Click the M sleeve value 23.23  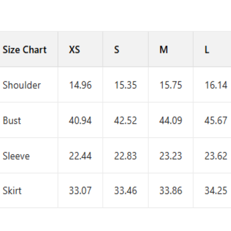tap(171, 156)
